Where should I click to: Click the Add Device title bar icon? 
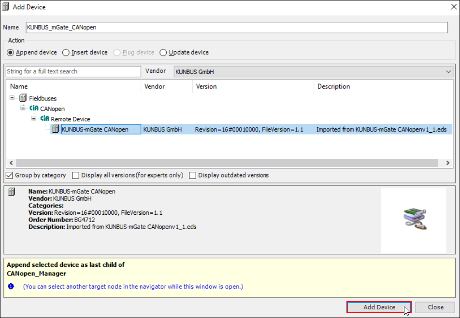click(x=6, y=6)
